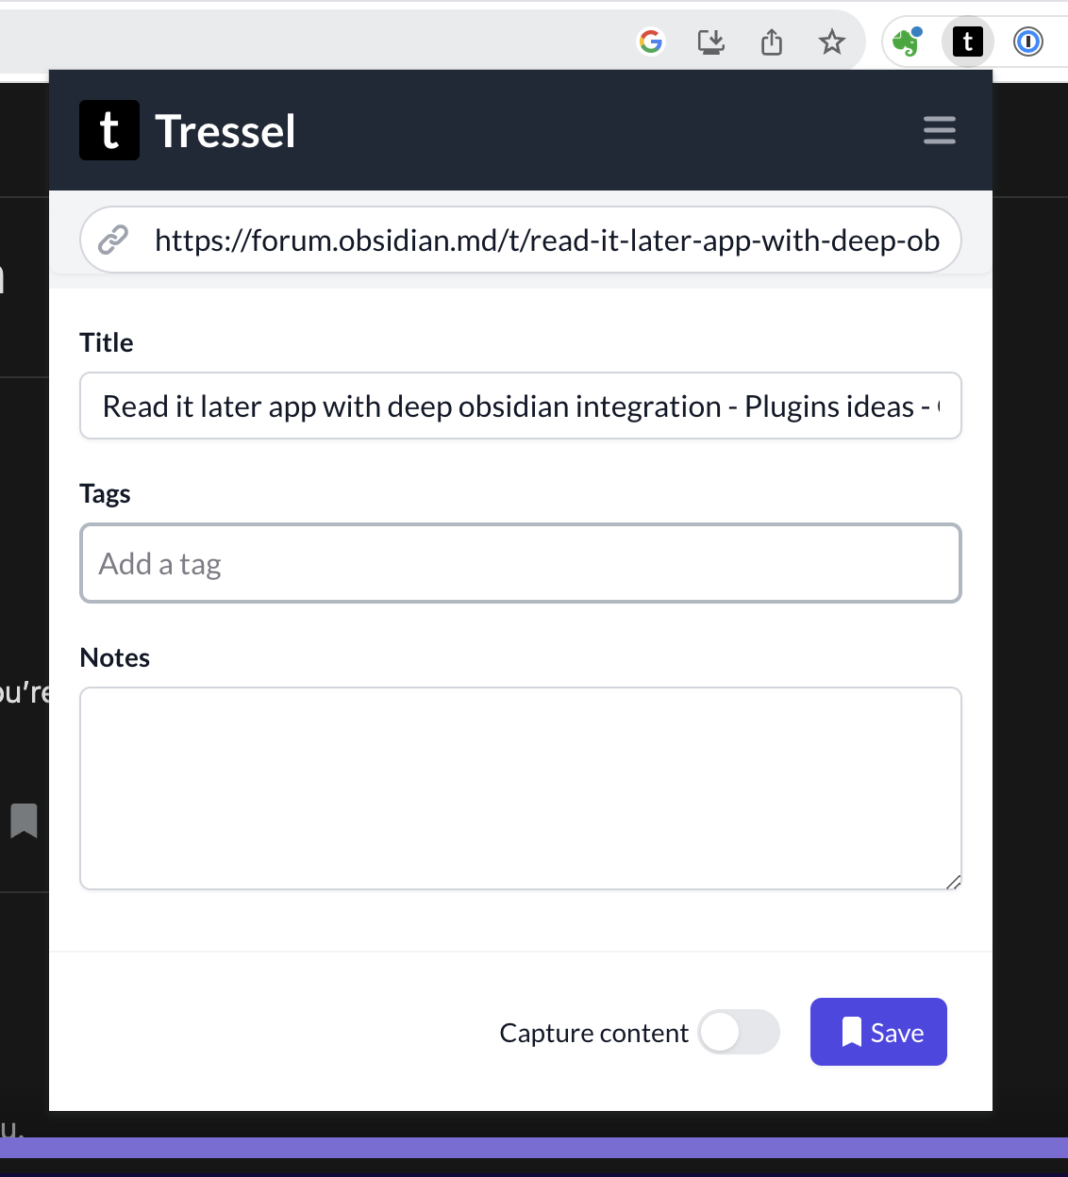Click the Tressel brand name text
Screen dimensions: 1068x1177
point(225,131)
